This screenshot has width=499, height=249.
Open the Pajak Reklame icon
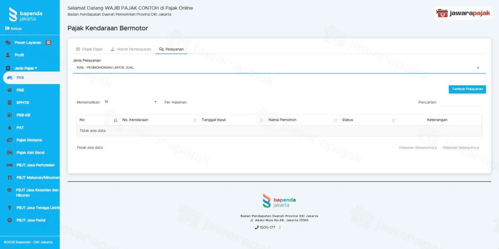(10, 140)
